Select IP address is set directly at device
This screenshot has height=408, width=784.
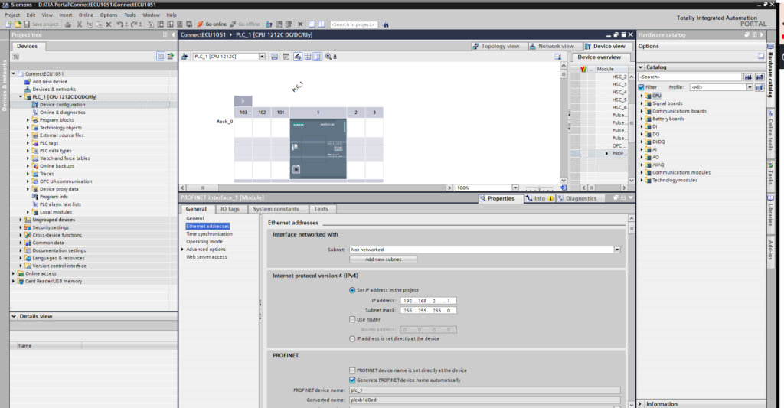coord(352,338)
